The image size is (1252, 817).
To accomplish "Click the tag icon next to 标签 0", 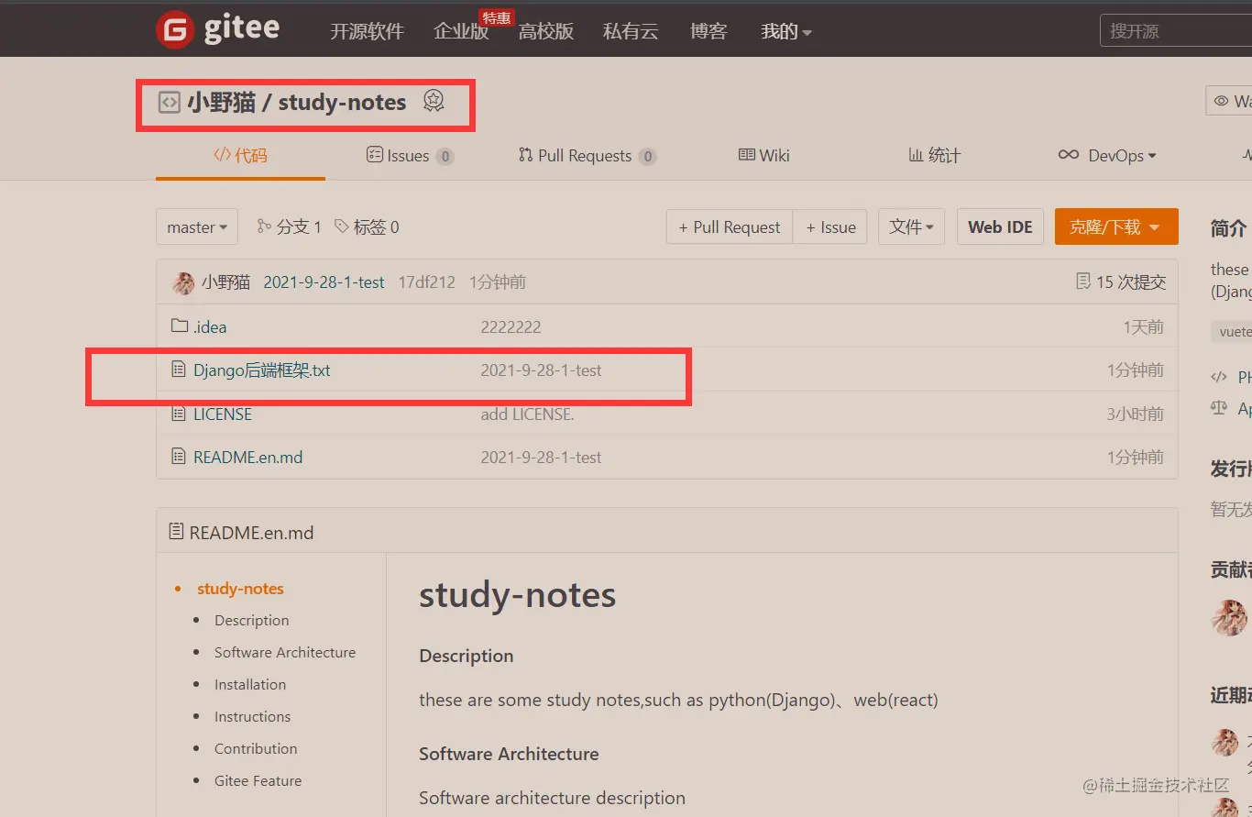I will pyautogui.click(x=342, y=226).
